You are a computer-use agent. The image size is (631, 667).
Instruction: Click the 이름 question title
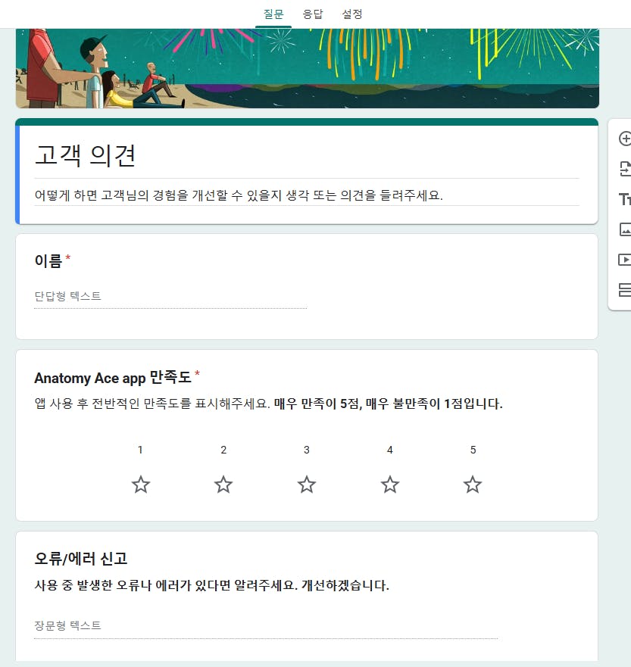(48, 260)
